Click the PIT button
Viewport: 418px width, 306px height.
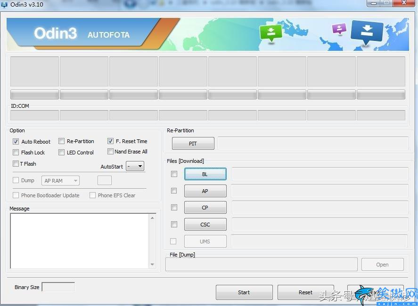pyautogui.click(x=193, y=144)
